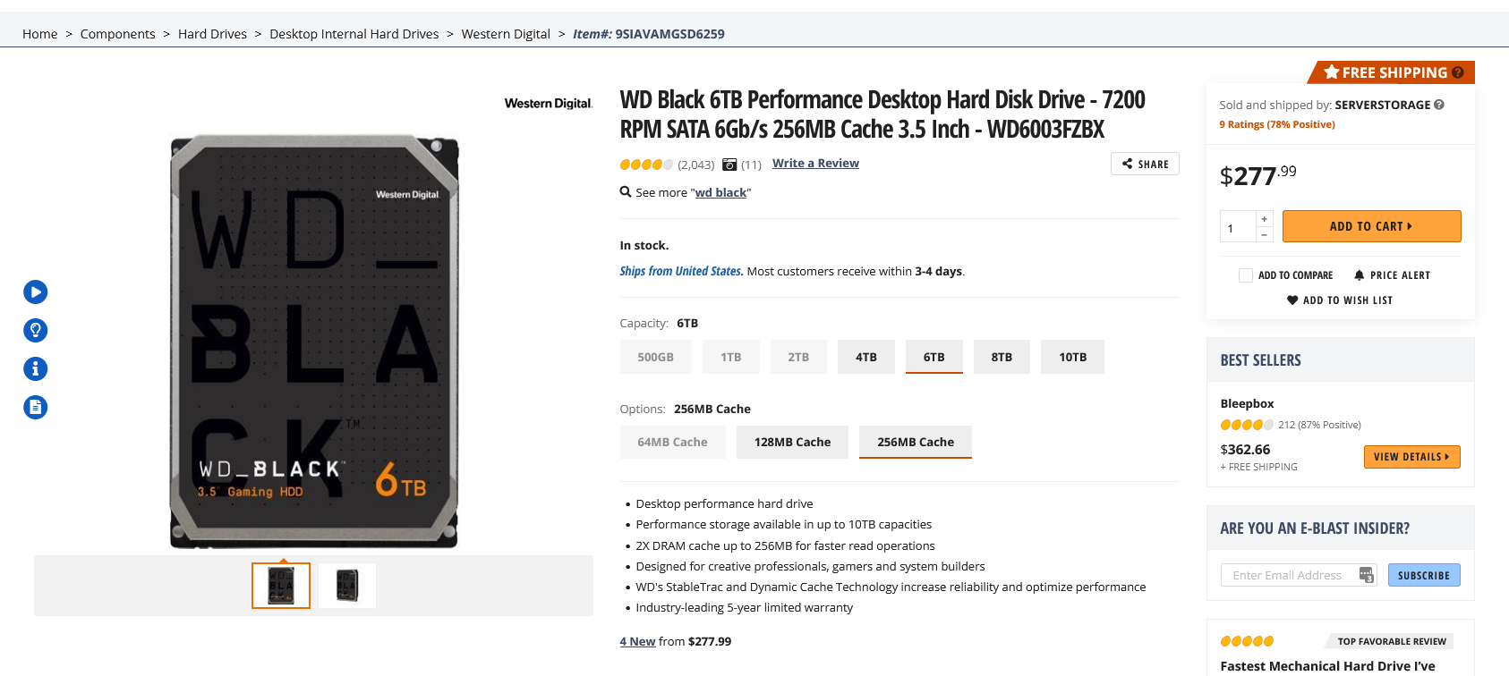Check the Add to Compare checkbox

point(1245,275)
